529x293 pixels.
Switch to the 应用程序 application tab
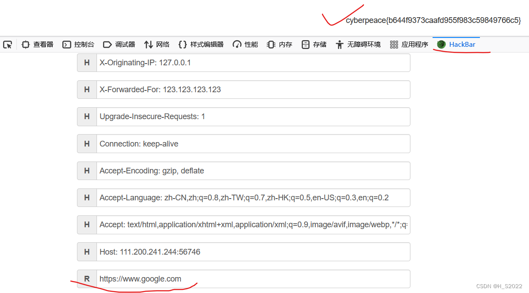(x=409, y=45)
